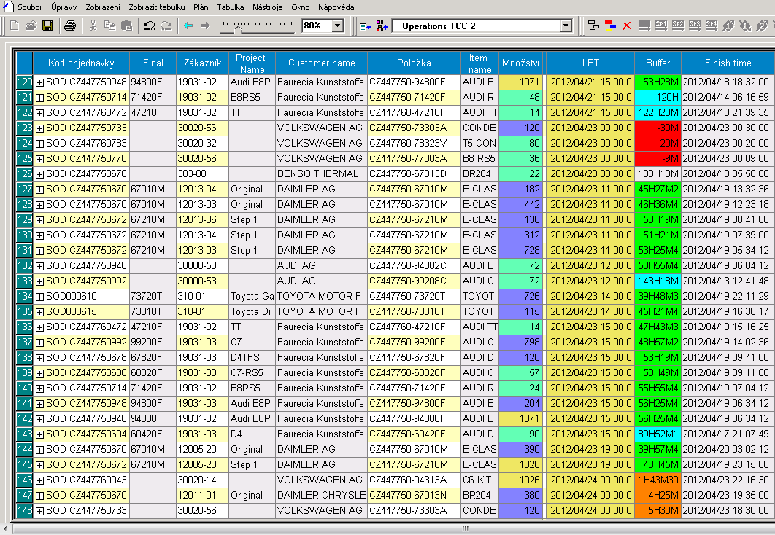Open the Nápověda menu
The width and height of the screenshot is (775, 535).
point(336,7)
